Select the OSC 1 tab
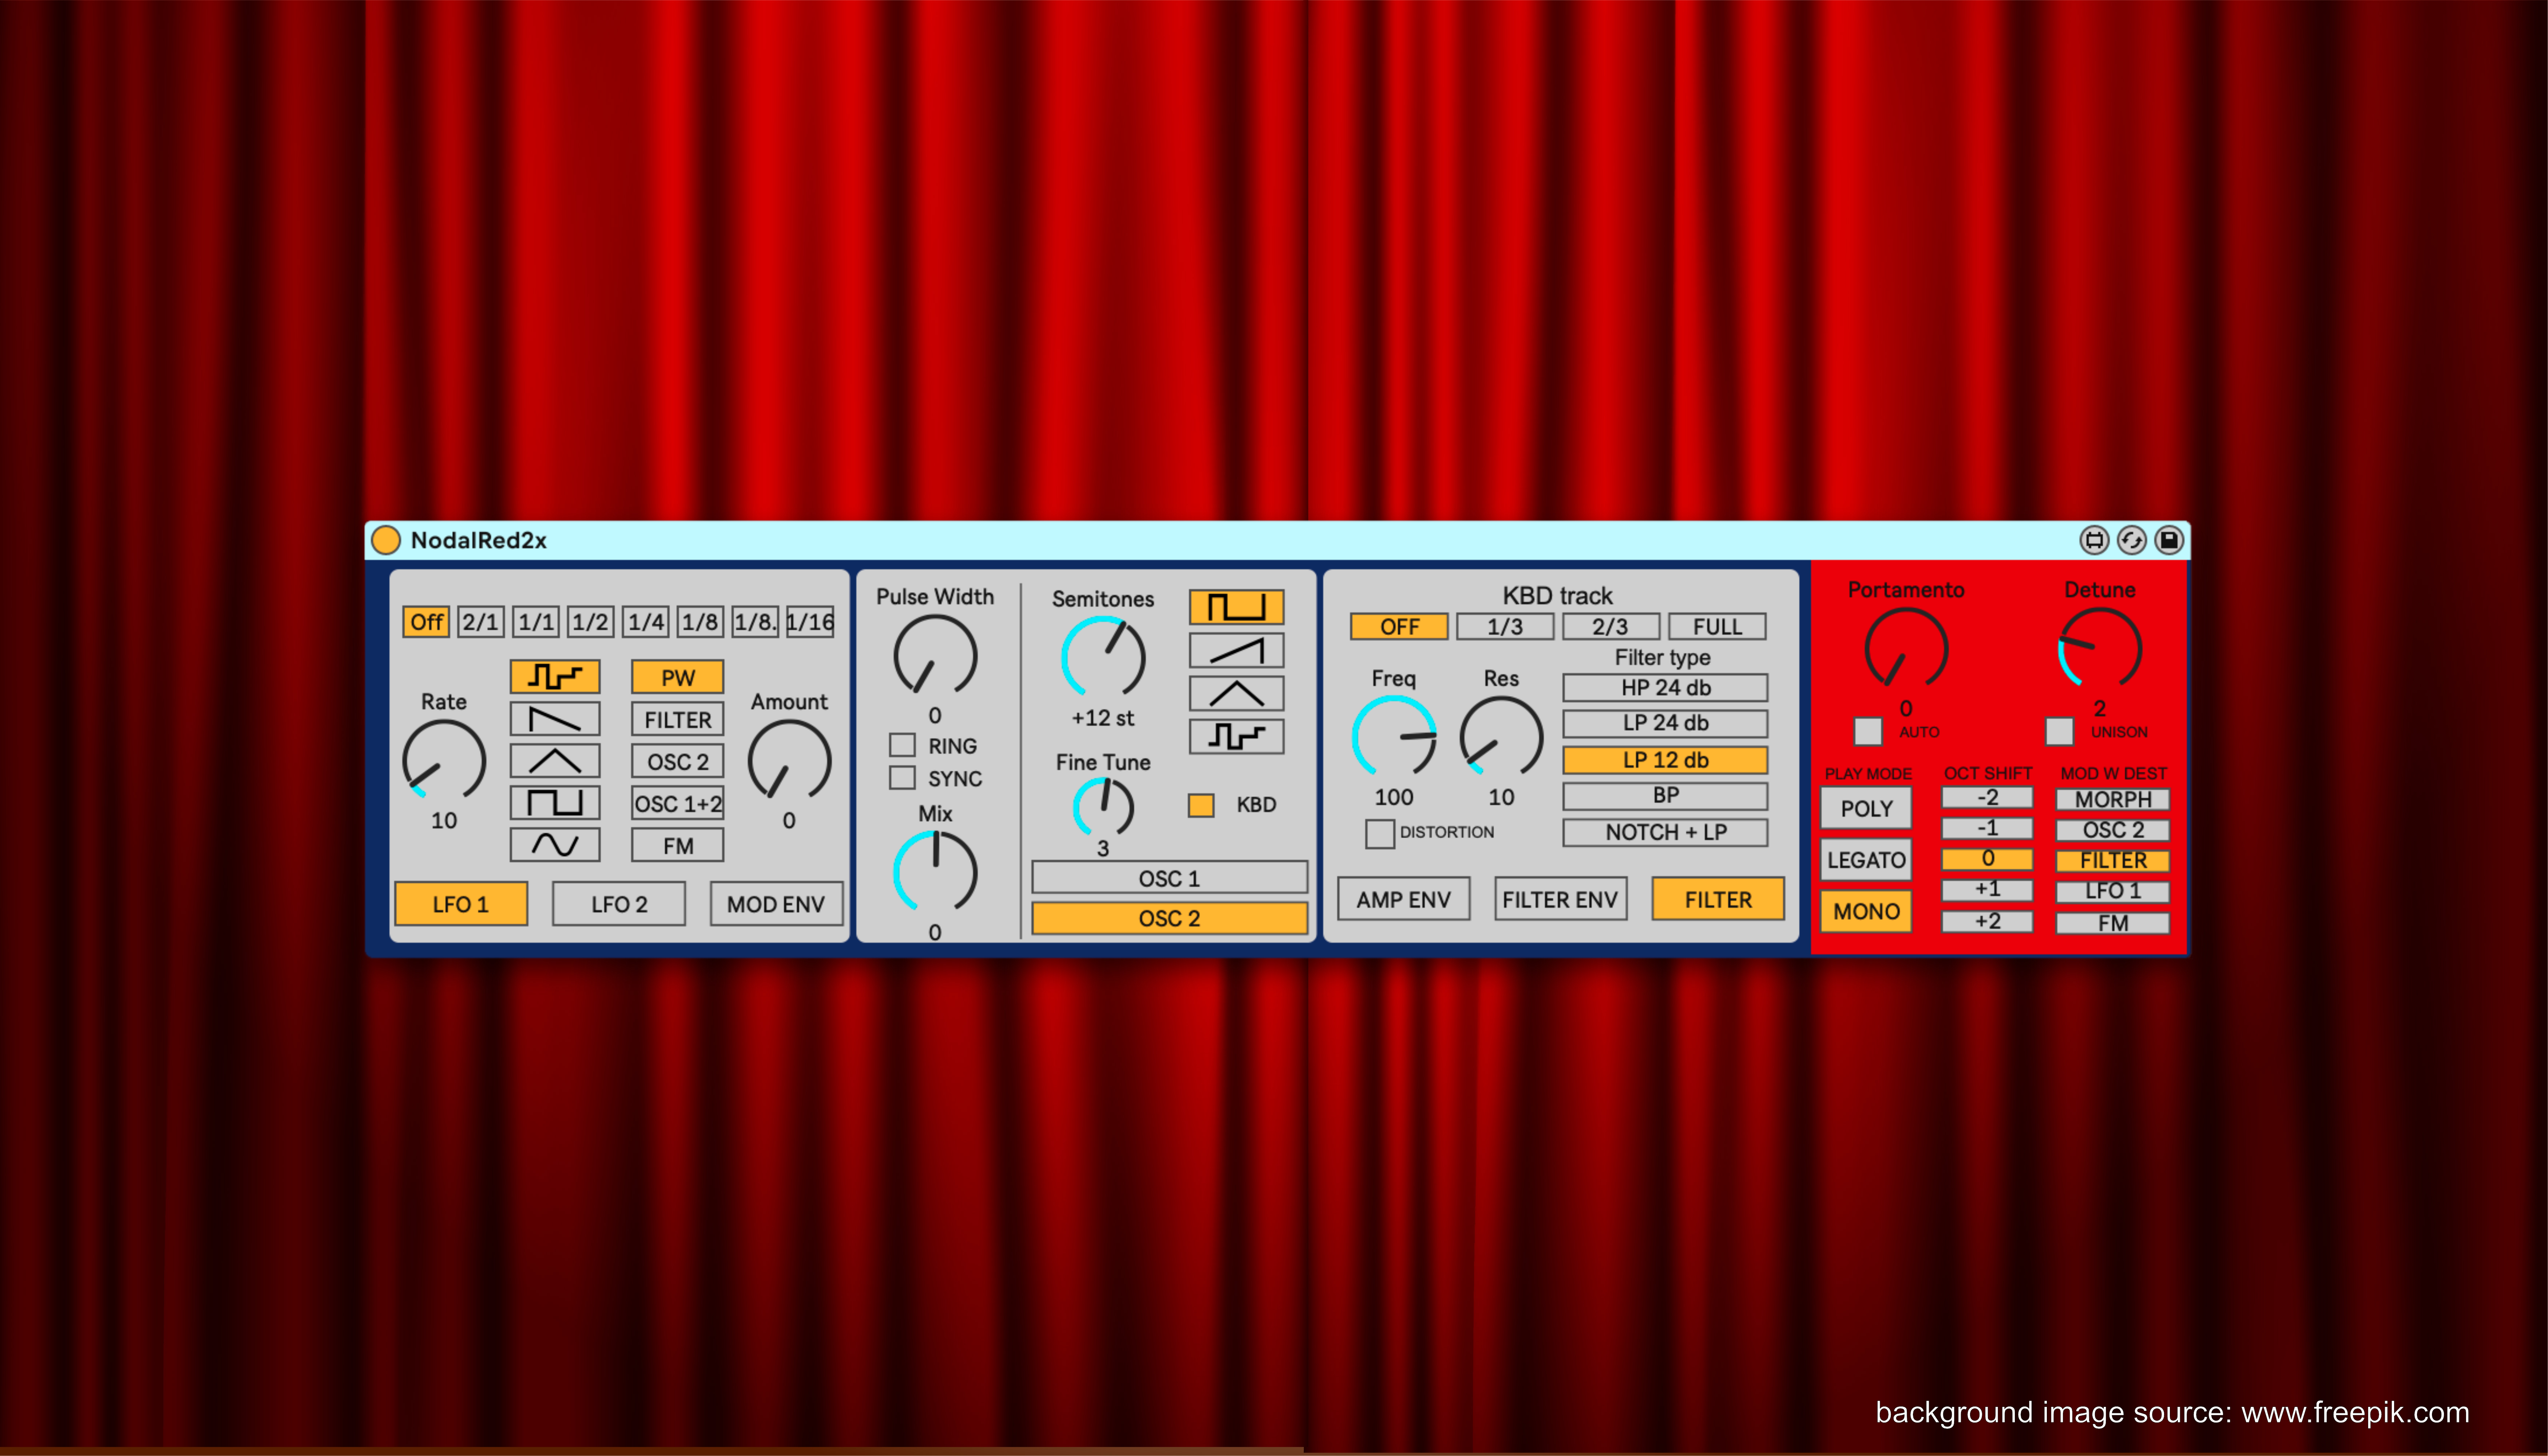Screen dimensions: 2548x1456 coord(1169,878)
